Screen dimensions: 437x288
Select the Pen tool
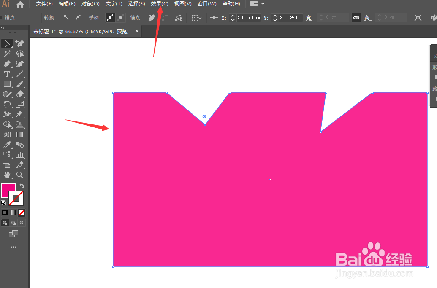click(x=7, y=64)
